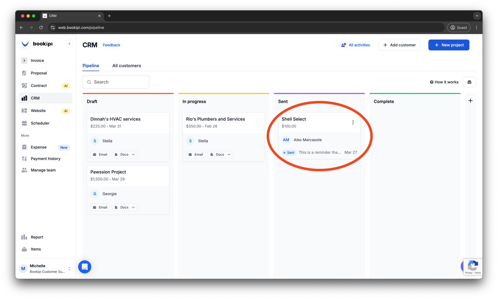Click the browser address bar URL

pos(81,28)
